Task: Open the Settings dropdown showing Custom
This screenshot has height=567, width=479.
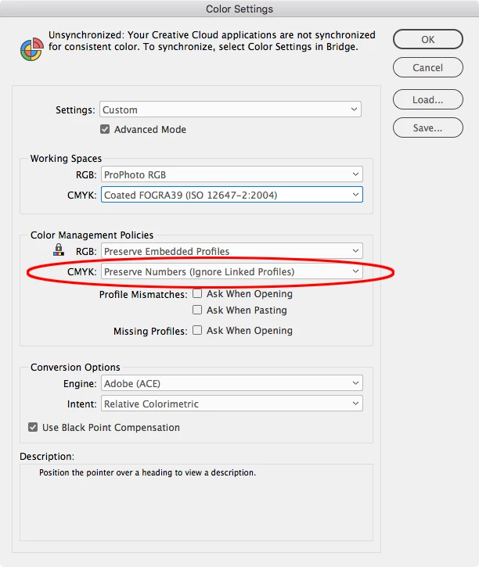Action: click(230, 109)
